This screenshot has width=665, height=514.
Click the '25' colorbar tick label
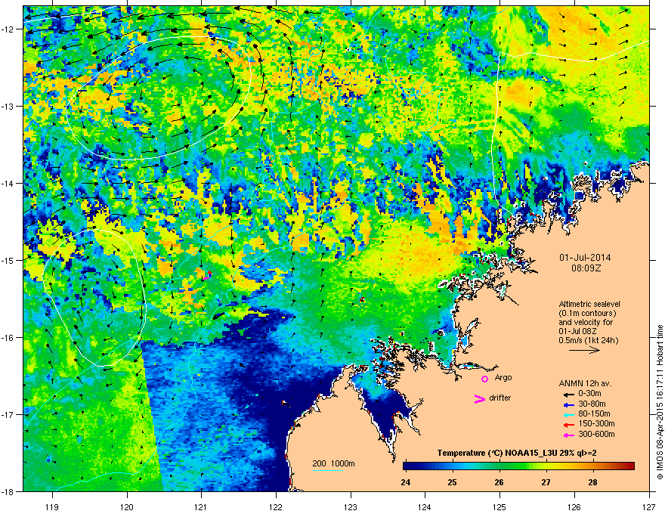(453, 482)
